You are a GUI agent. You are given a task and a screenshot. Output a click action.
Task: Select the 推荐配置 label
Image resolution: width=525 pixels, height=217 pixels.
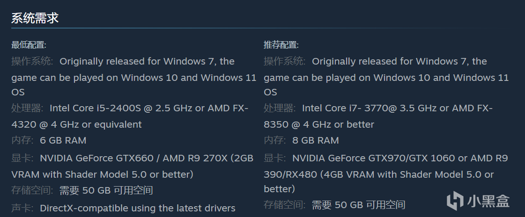[281, 45]
